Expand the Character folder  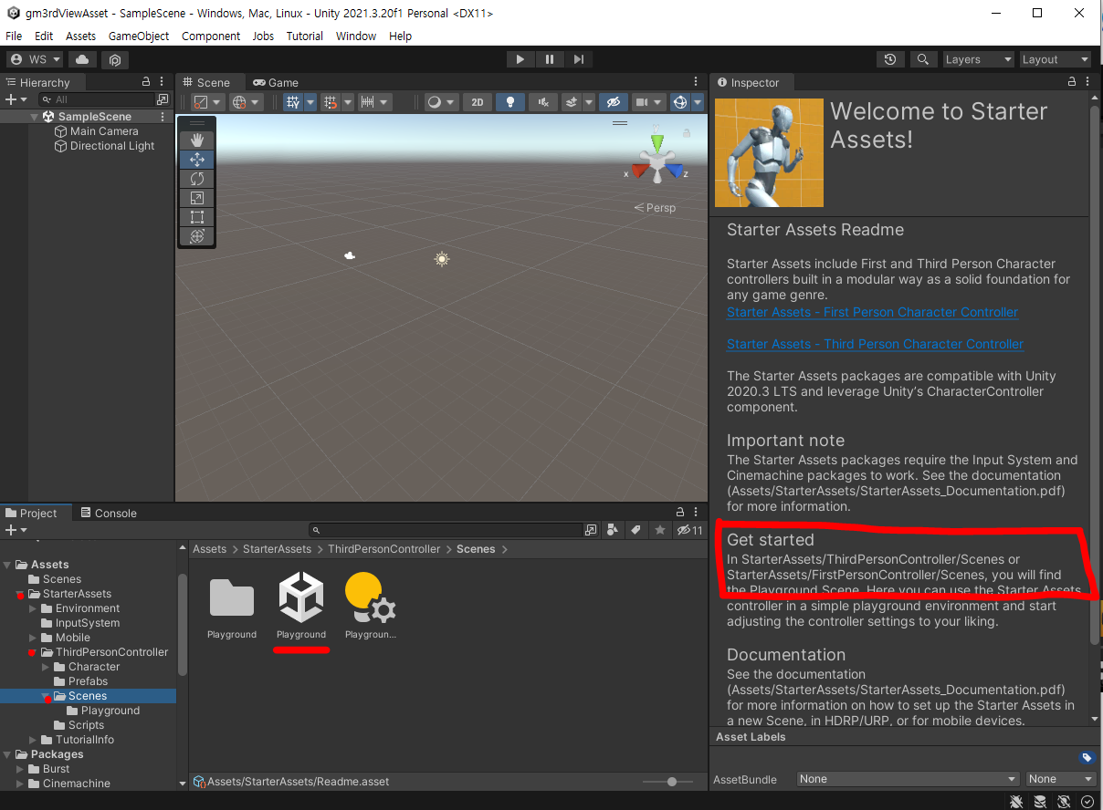coord(47,667)
